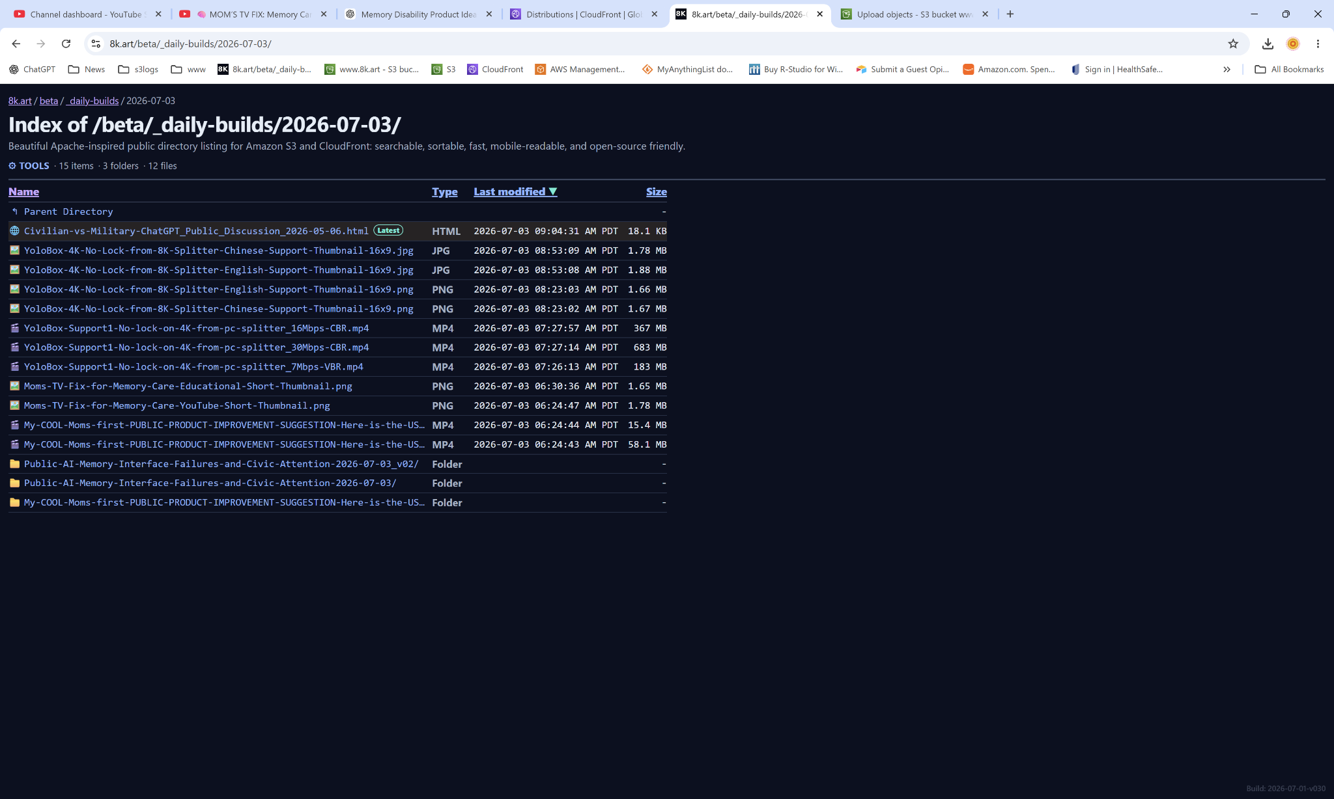Open the News bookmarks folder

pos(87,70)
